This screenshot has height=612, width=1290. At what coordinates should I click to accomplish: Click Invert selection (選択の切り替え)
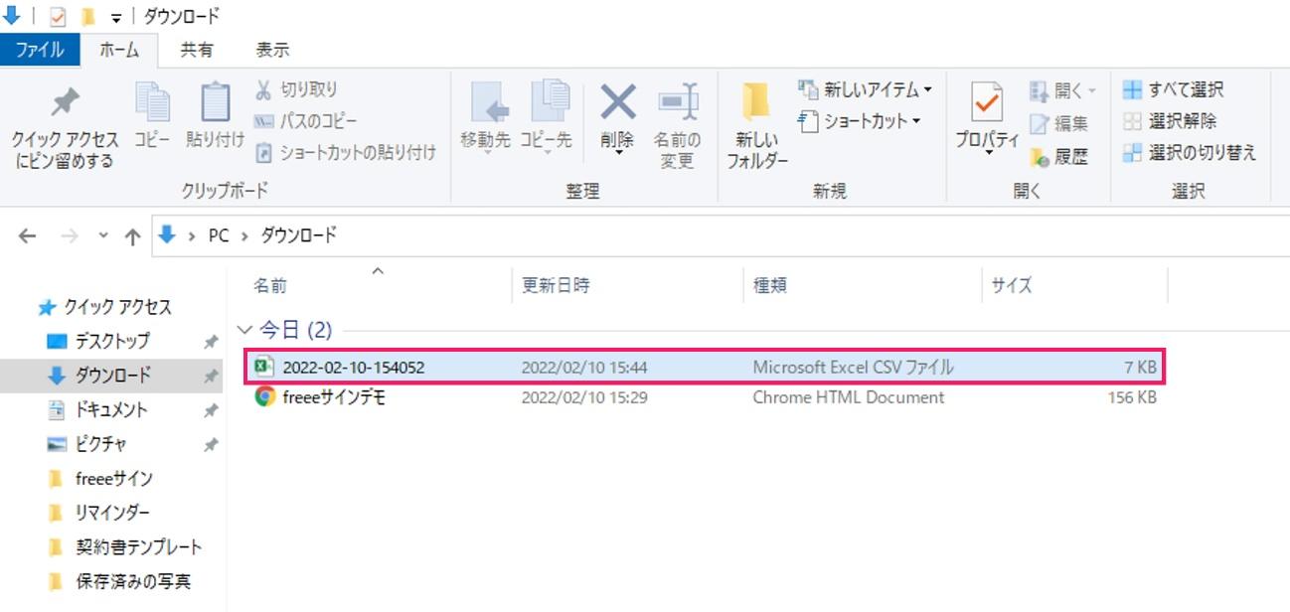coord(1190,152)
